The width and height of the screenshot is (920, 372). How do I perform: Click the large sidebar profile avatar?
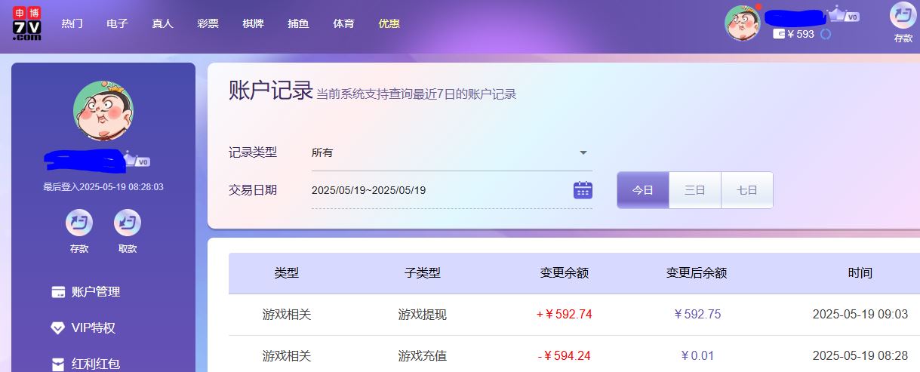pyautogui.click(x=103, y=111)
